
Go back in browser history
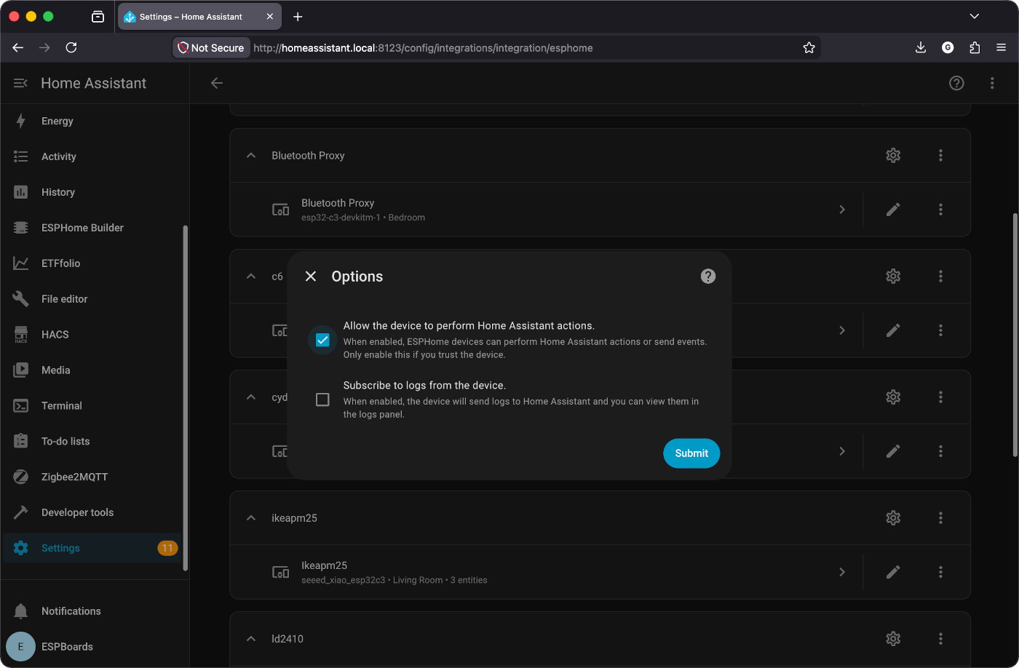pos(18,47)
